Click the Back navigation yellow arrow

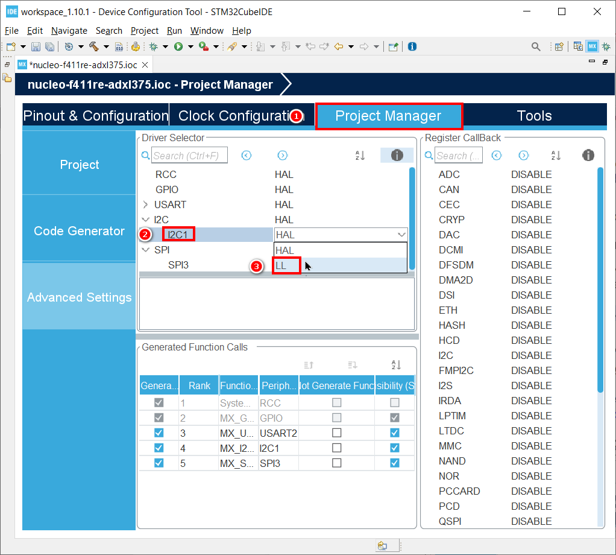coord(339,47)
